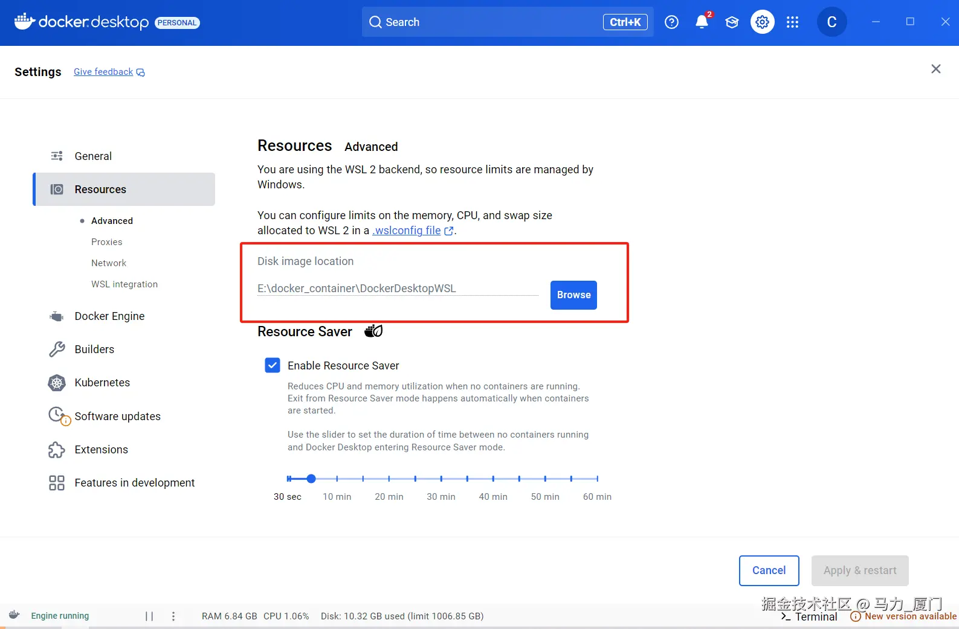959x629 pixels.
Task: Click the engine whale icon in status bar
Action: (15, 615)
